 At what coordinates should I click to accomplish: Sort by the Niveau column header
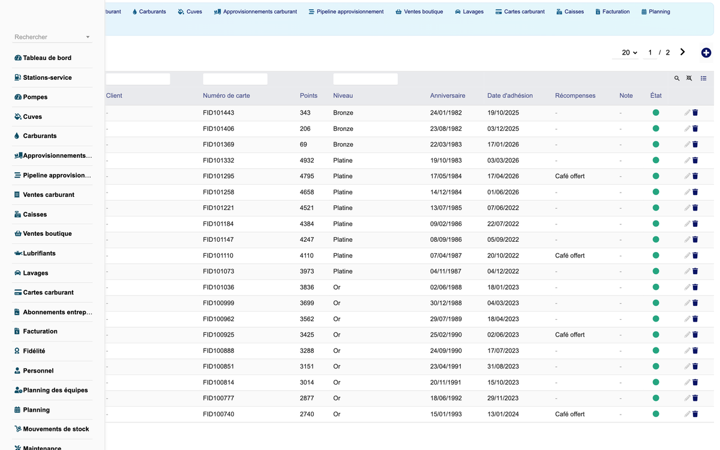coord(343,95)
